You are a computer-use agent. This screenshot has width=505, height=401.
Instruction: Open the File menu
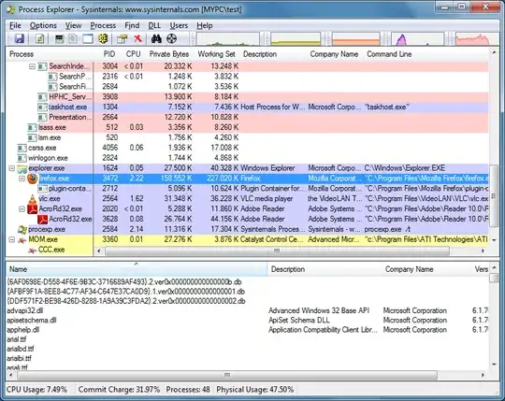click(x=15, y=25)
